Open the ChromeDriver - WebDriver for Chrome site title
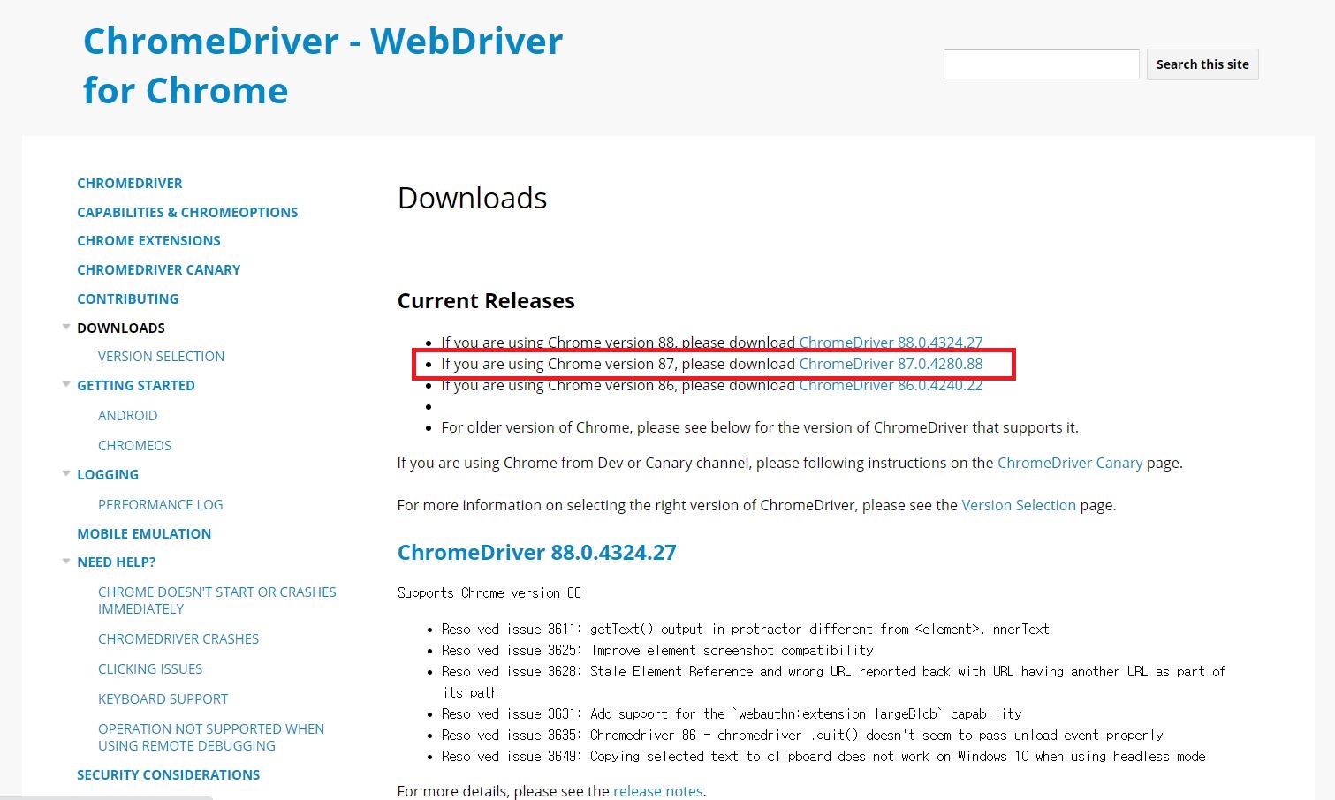Screen dimensions: 1335x800 322,65
